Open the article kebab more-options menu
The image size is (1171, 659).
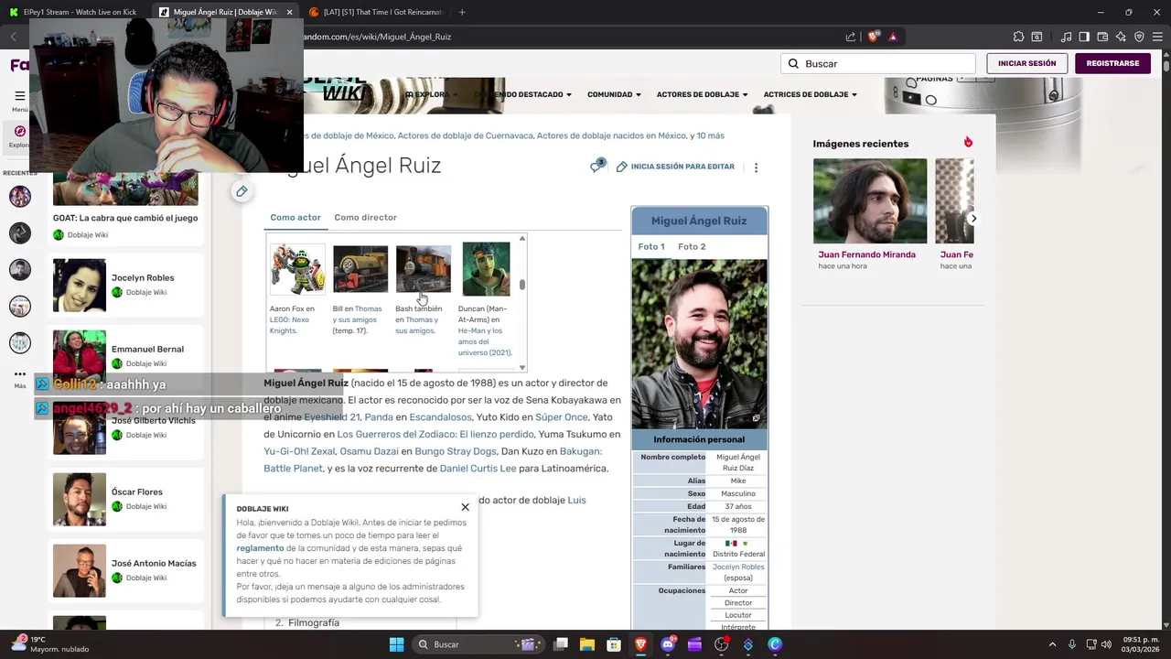(x=756, y=167)
